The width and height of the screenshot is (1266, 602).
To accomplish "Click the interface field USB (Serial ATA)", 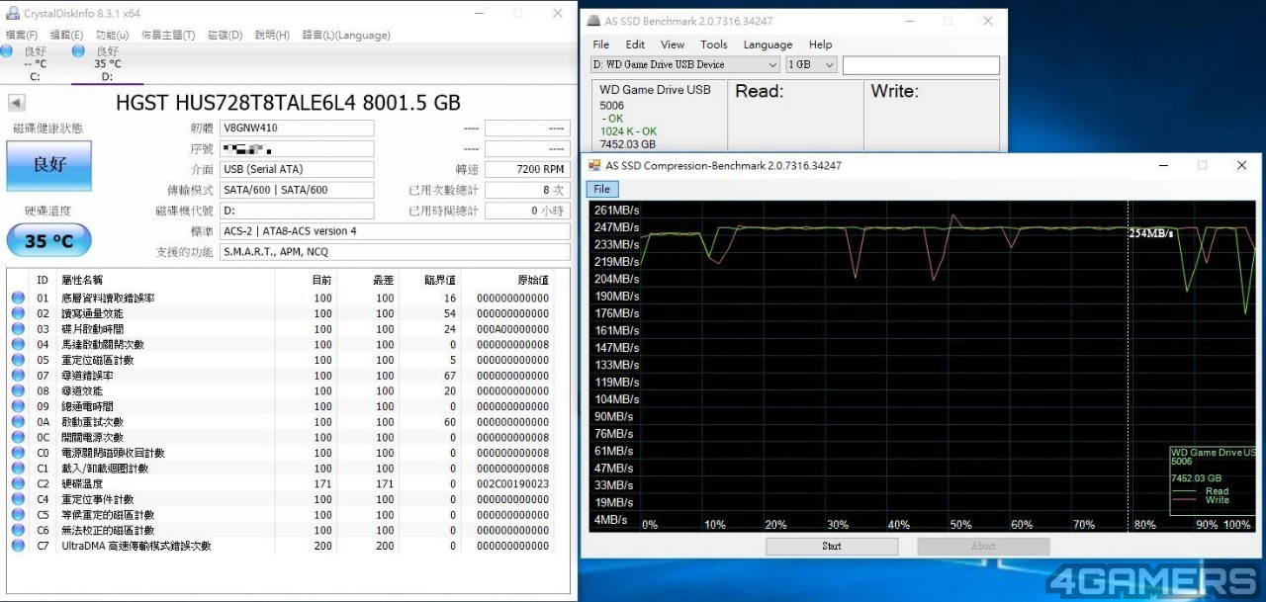I will pos(298,169).
